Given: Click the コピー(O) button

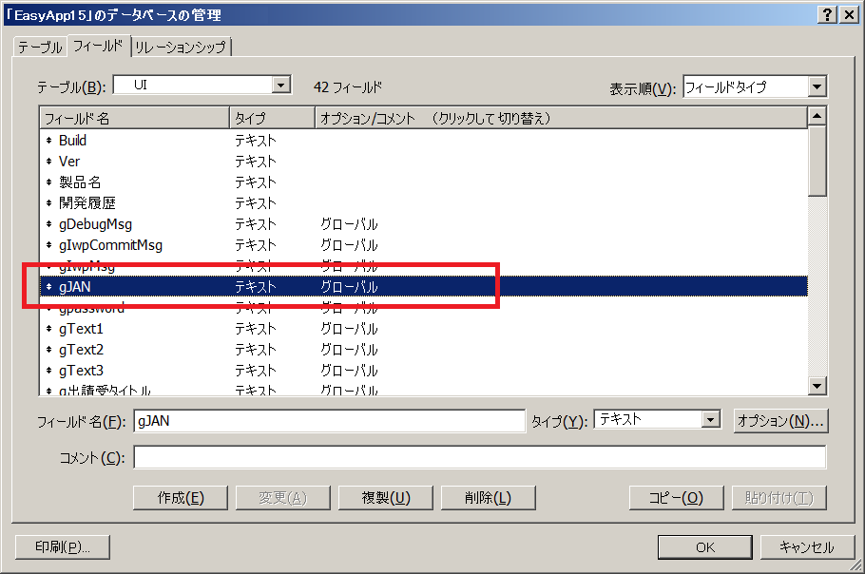Looking at the screenshot, I should [677, 498].
